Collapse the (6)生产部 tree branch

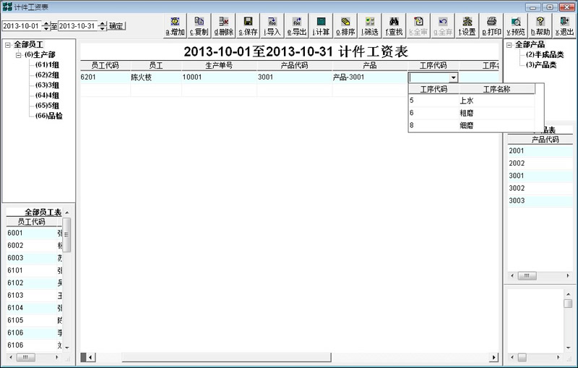[19, 55]
